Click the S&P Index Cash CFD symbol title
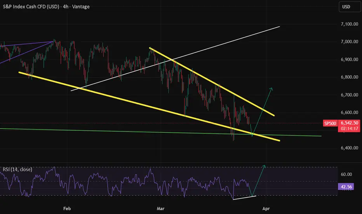Viewport: 362px width, 214px height. pyautogui.click(x=31, y=7)
